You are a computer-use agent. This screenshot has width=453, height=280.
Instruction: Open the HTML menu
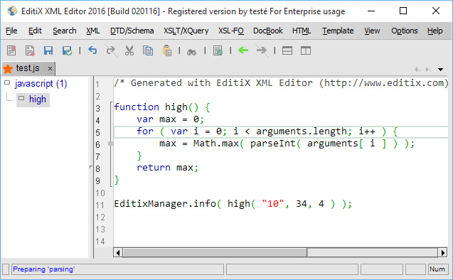click(x=302, y=31)
